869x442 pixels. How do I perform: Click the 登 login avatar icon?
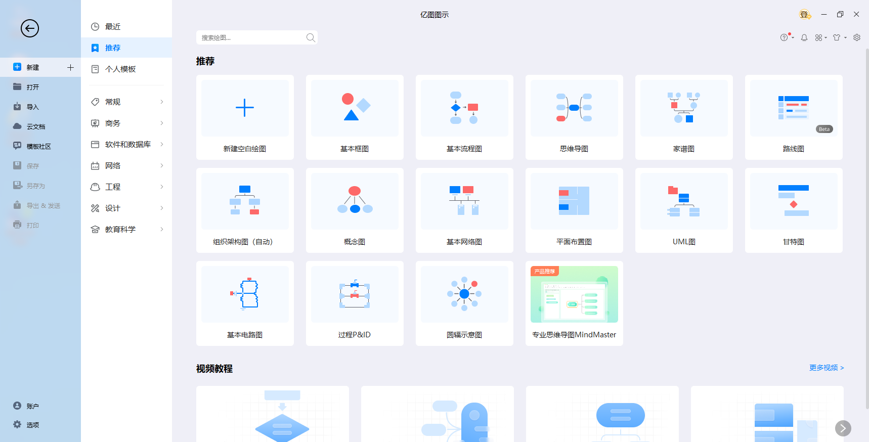(804, 14)
